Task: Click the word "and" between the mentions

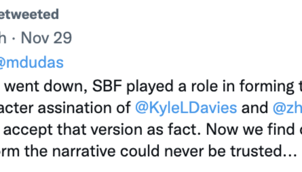Action: [255, 107]
